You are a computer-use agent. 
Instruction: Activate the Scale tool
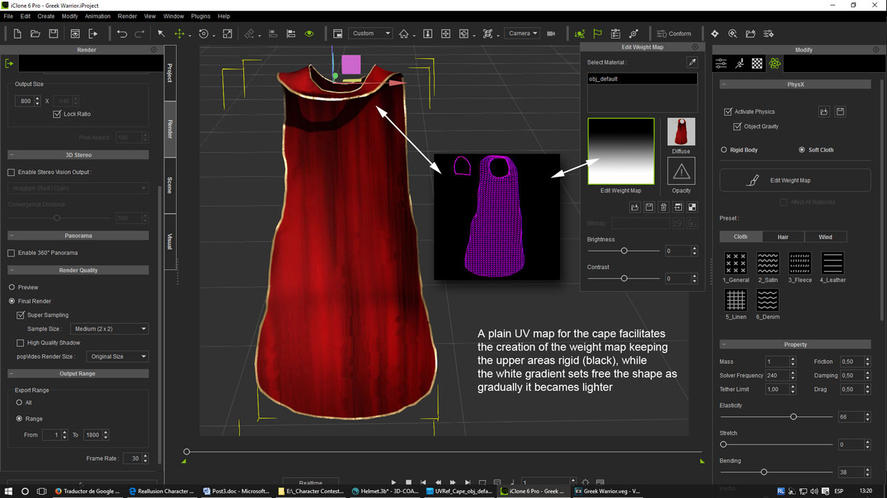click(x=227, y=33)
